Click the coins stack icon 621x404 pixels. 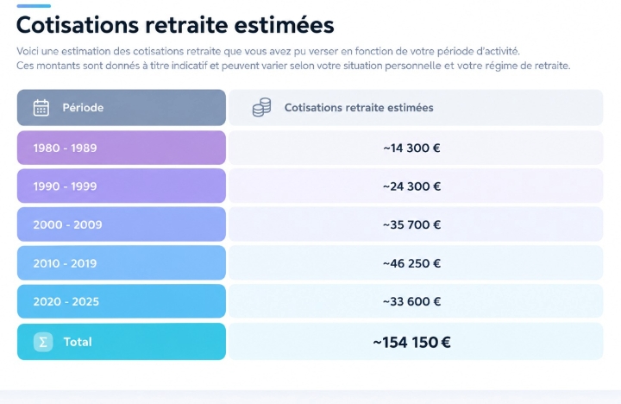(262, 107)
